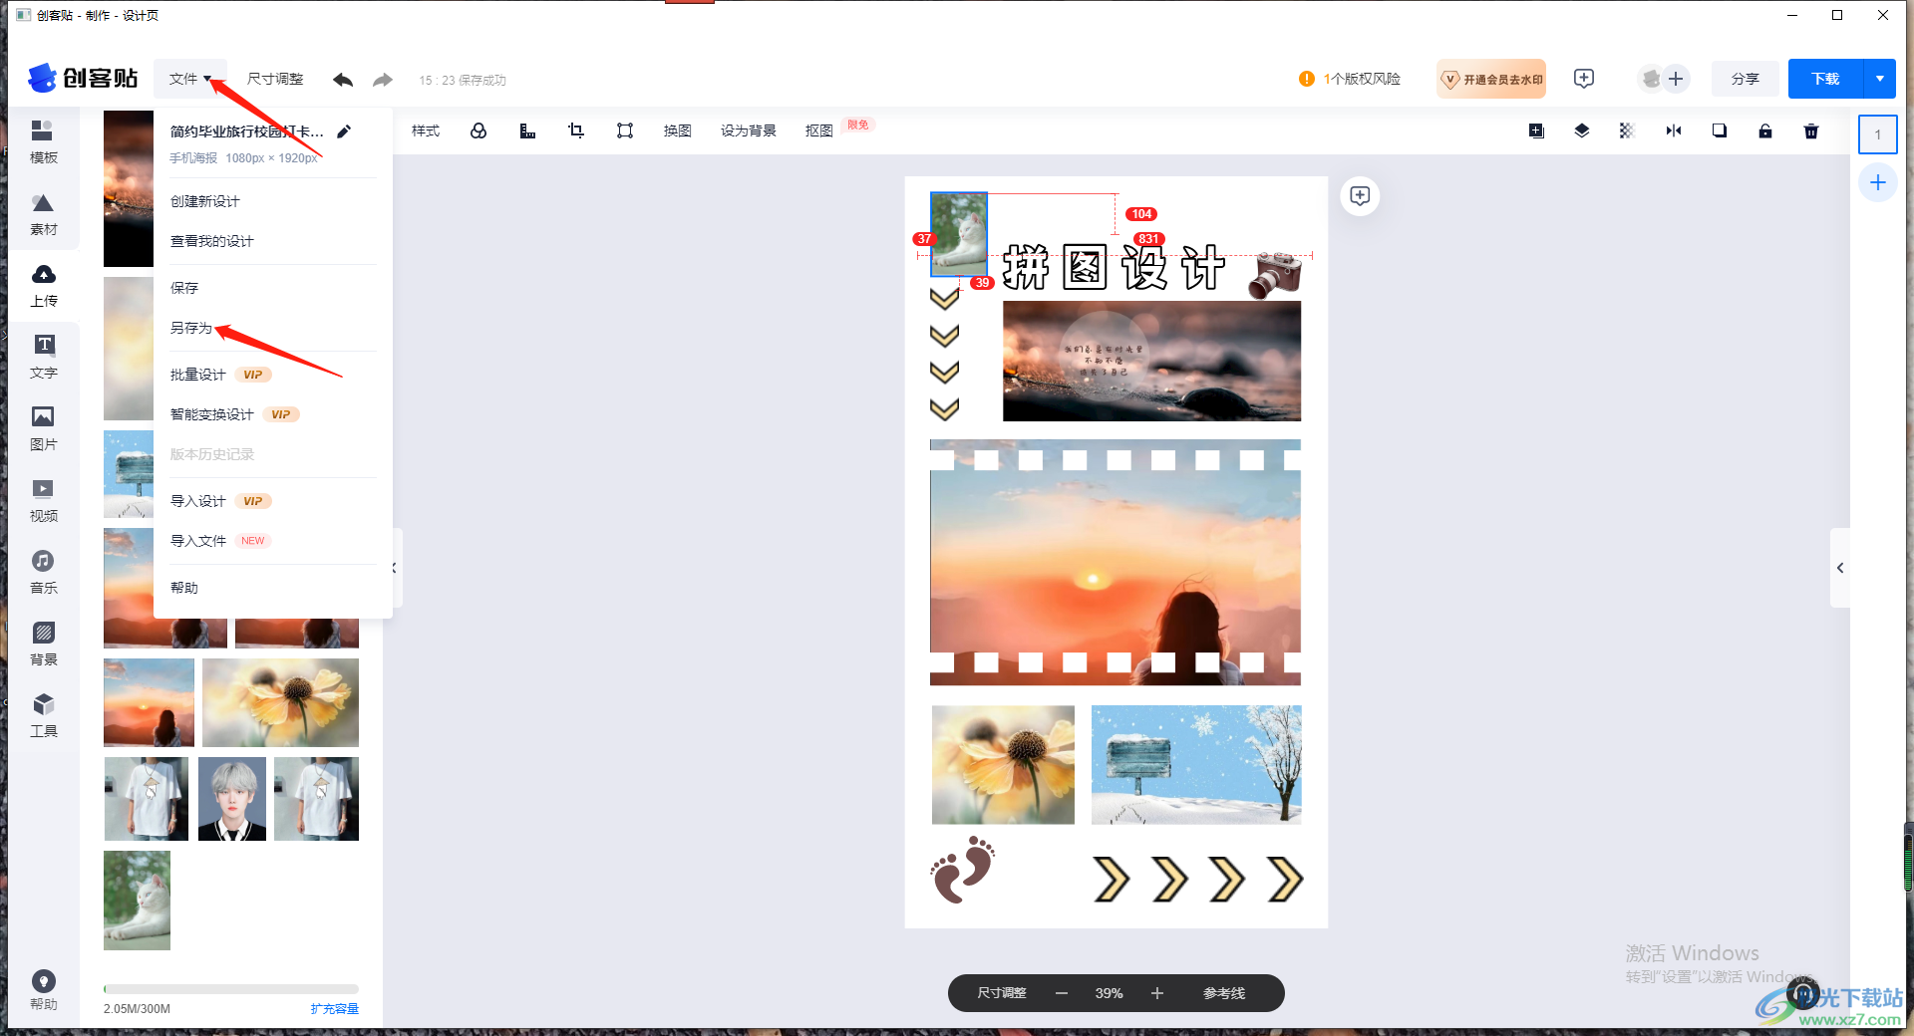
Task: Select the yellow flower upload thumbnail
Action: pyautogui.click(x=280, y=702)
